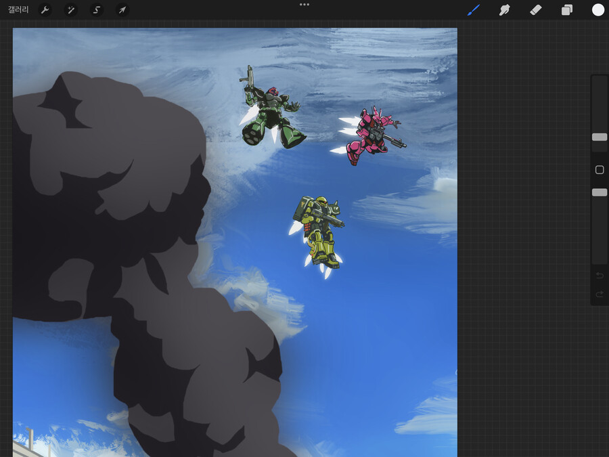Tap the square modify button in sidebar
The width and height of the screenshot is (609, 457).
[600, 170]
